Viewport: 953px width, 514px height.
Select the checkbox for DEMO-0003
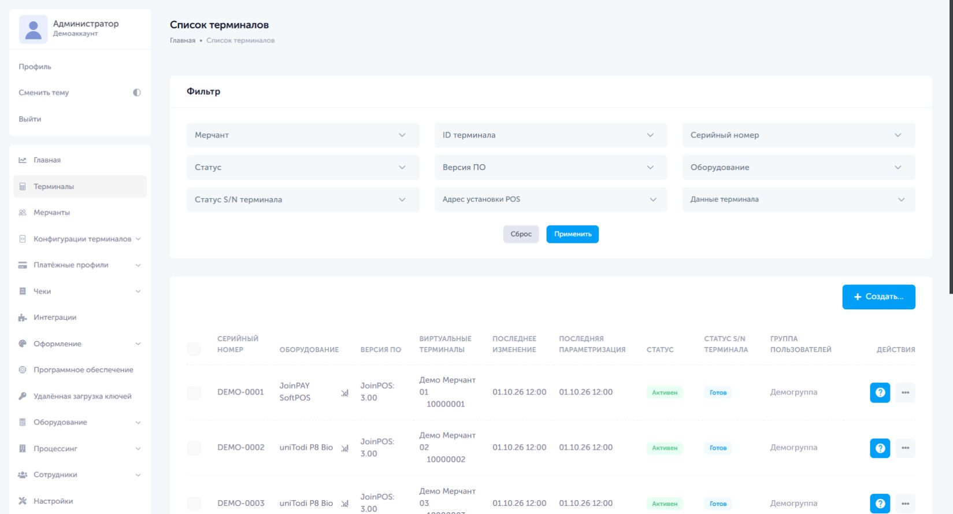(x=194, y=504)
